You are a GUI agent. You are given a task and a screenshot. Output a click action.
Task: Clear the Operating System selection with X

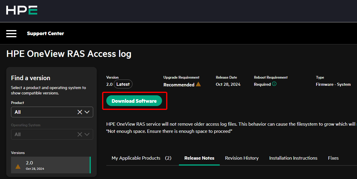80,134
